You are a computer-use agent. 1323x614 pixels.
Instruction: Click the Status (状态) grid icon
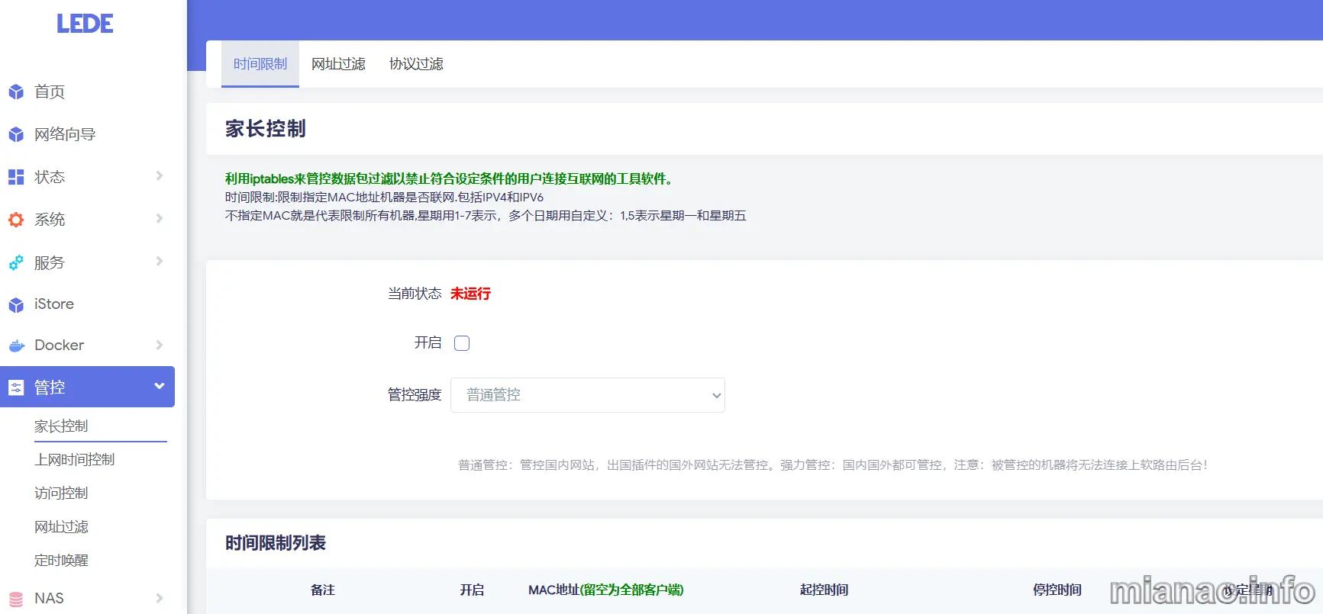tap(16, 177)
